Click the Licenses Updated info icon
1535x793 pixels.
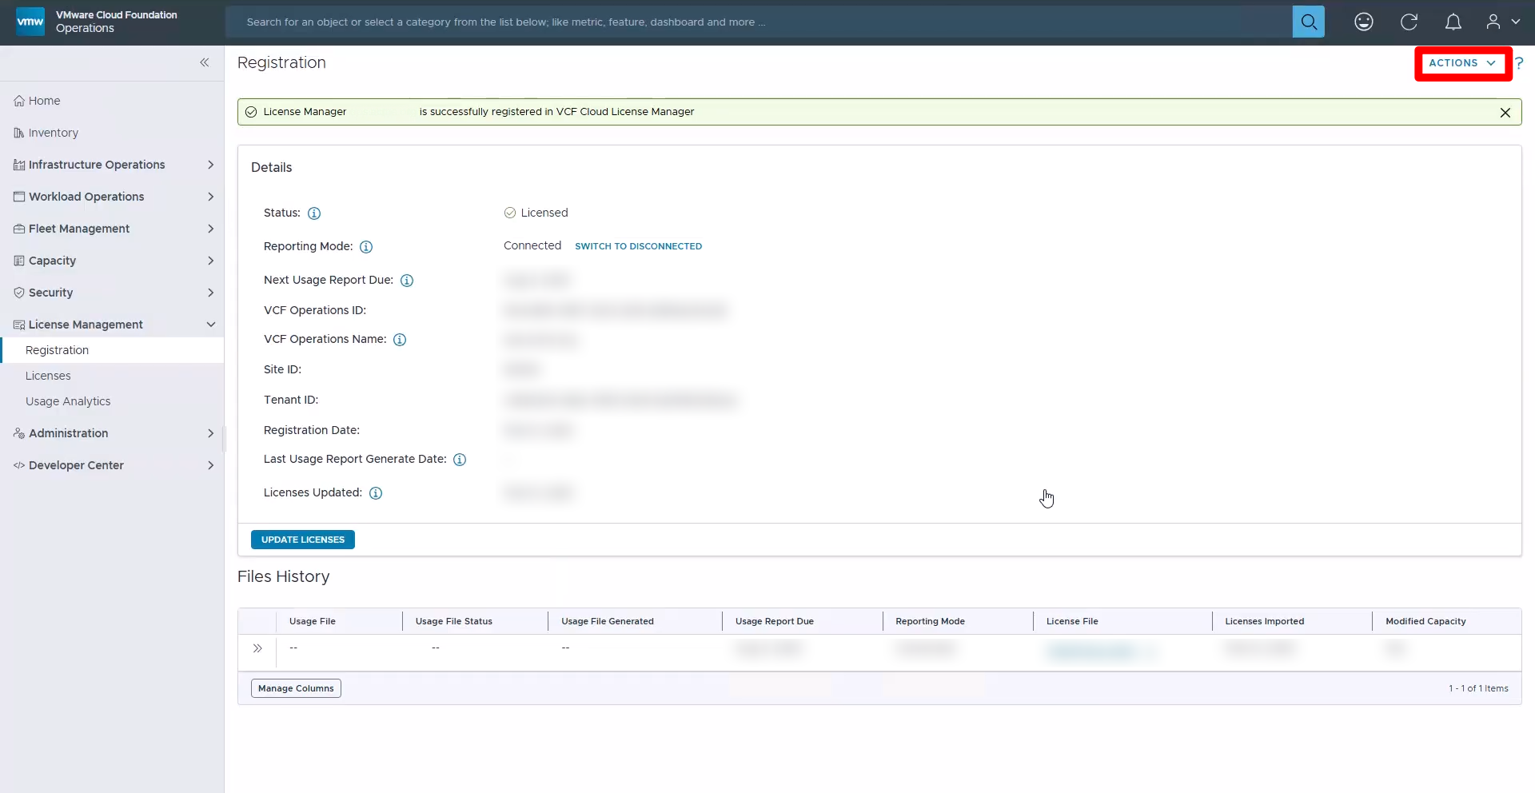click(376, 493)
